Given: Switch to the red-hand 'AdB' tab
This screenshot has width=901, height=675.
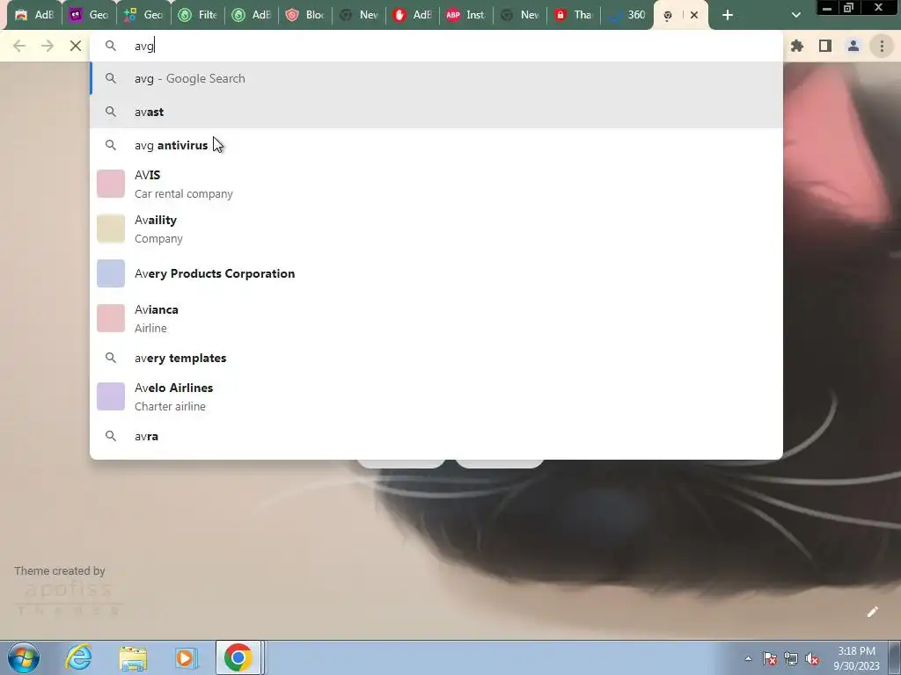Looking at the screenshot, I should (412, 15).
